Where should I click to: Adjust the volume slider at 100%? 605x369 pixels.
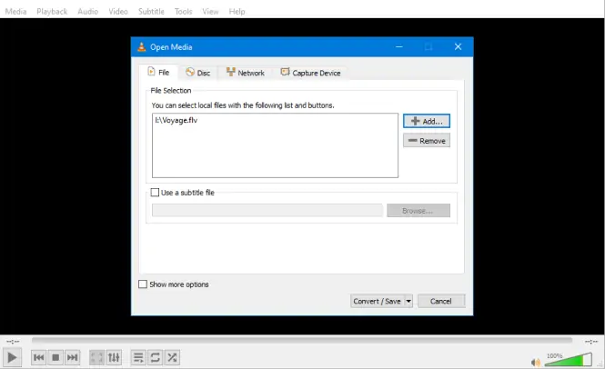pyautogui.click(x=569, y=359)
